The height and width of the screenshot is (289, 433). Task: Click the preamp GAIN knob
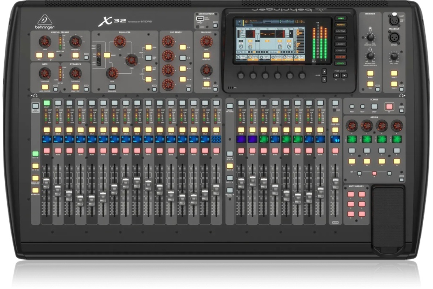tap(45, 41)
